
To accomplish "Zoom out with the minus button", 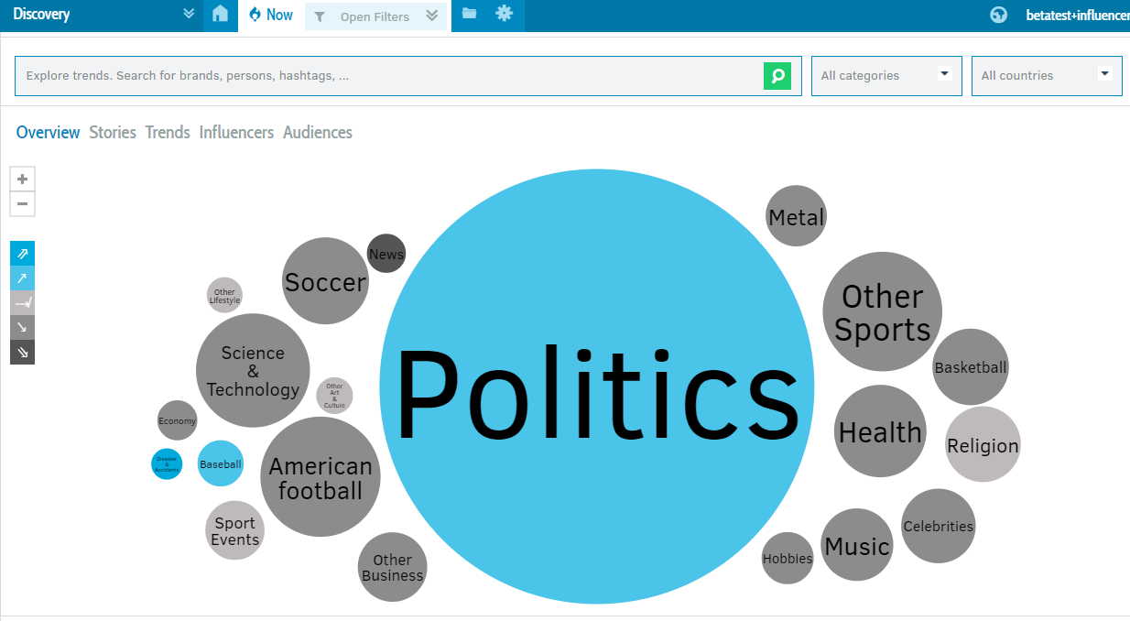I will (x=23, y=203).
